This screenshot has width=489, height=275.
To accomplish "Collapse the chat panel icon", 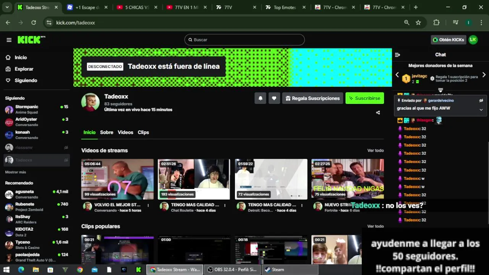I will tap(397, 55).
